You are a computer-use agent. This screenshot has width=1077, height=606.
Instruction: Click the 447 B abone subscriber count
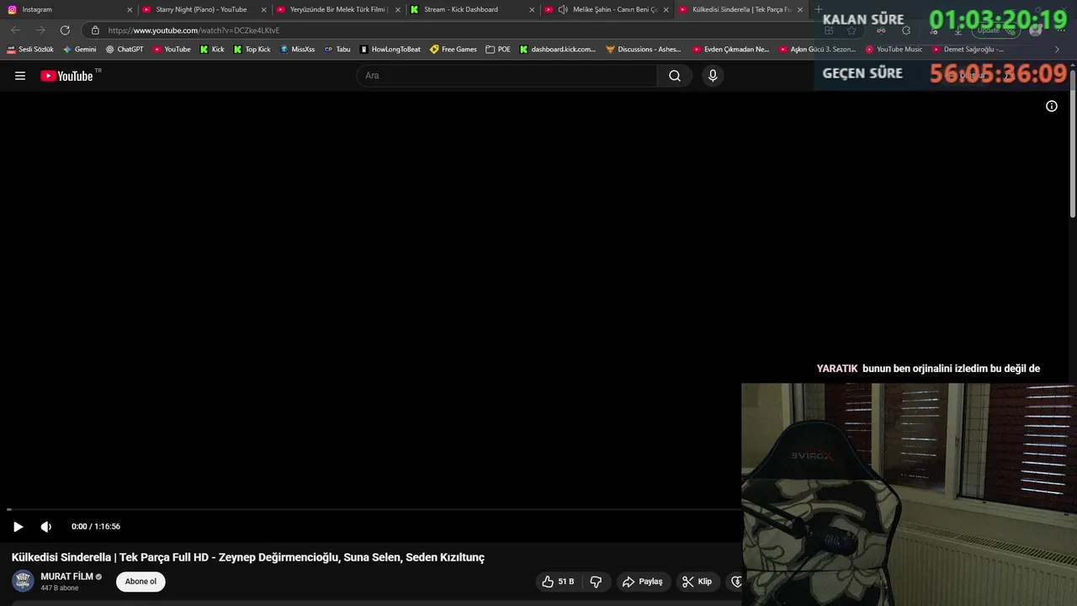60,588
